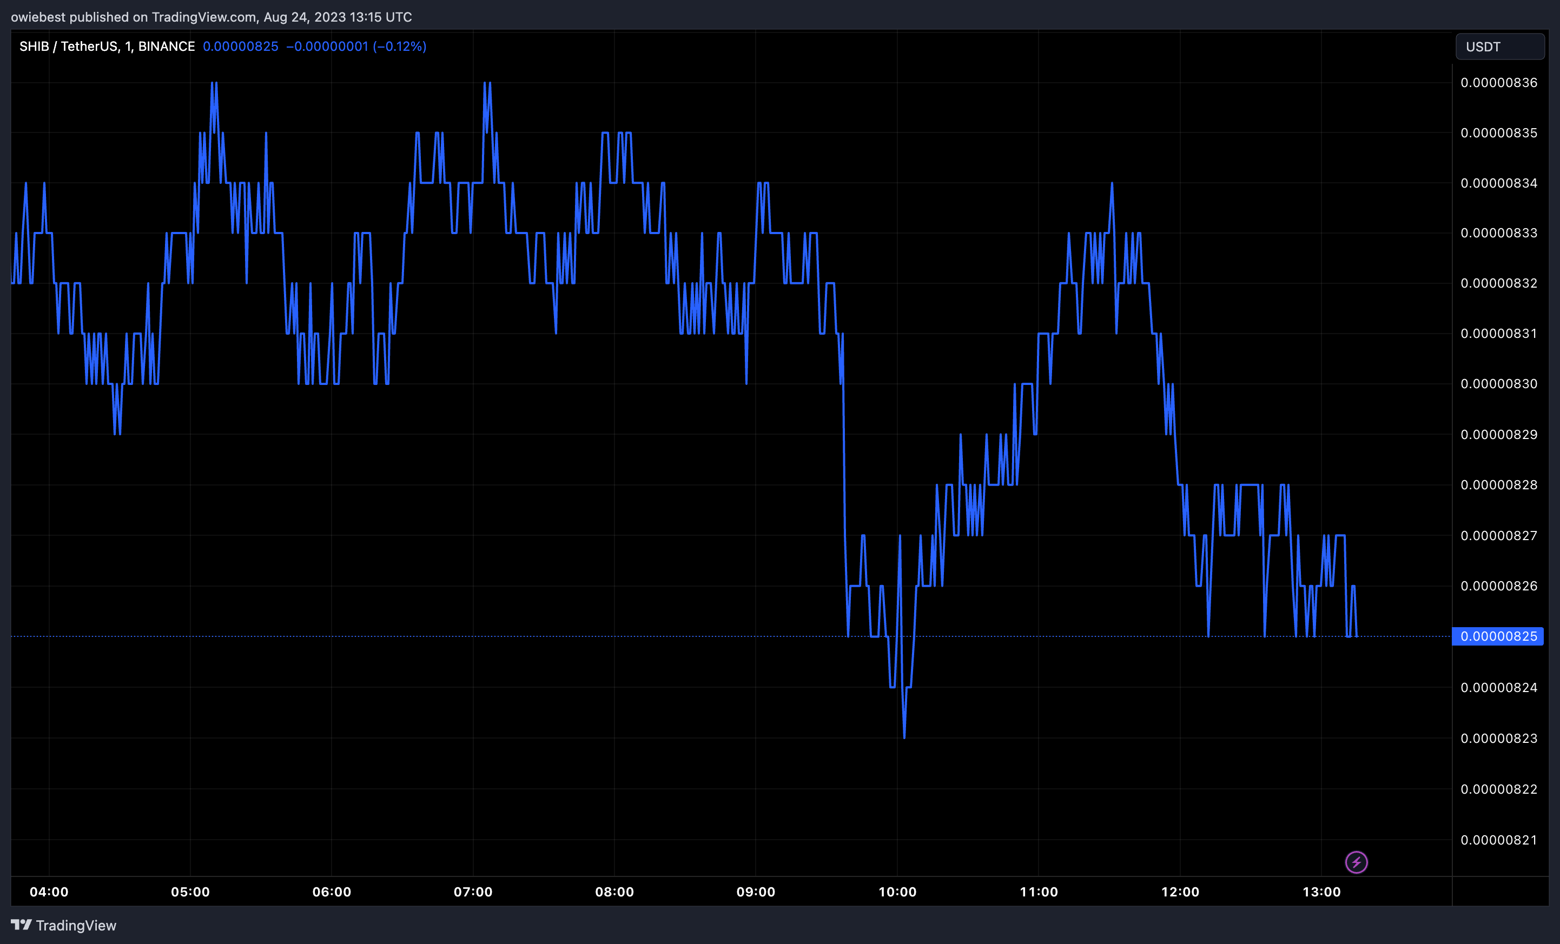Click the 07:00 time axis label
1560x944 pixels.
tap(473, 892)
